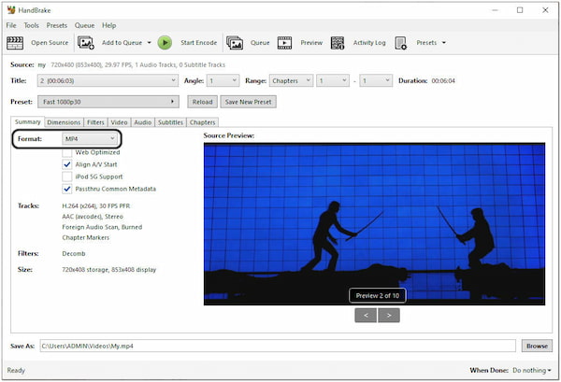
Task: Click the Add to Queue icon
Action: pos(86,42)
